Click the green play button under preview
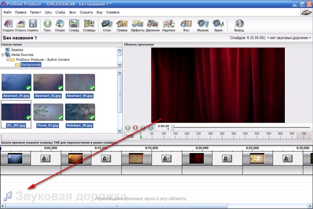This screenshot has width=313, height=209. (x=128, y=127)
